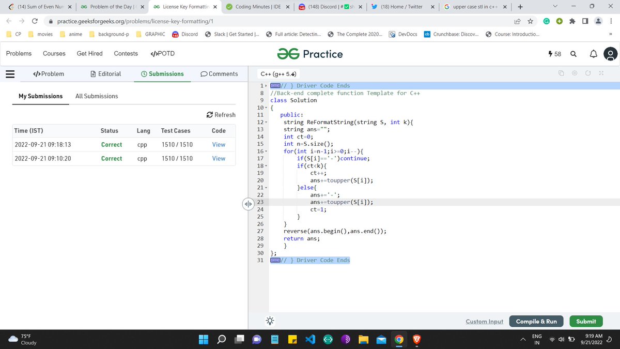Open the search magnifier in GfG header
The height and width of the screenshot is (349, 620).
574,54
